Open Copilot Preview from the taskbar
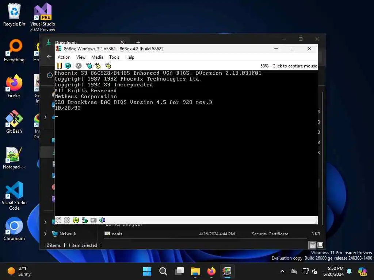 (363, 271)
